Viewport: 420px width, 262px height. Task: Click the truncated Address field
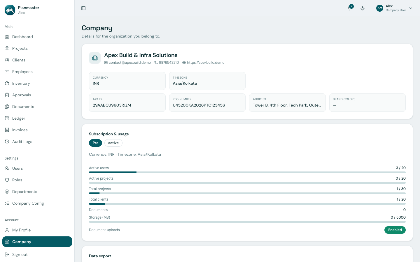click(x=287, y=102)
